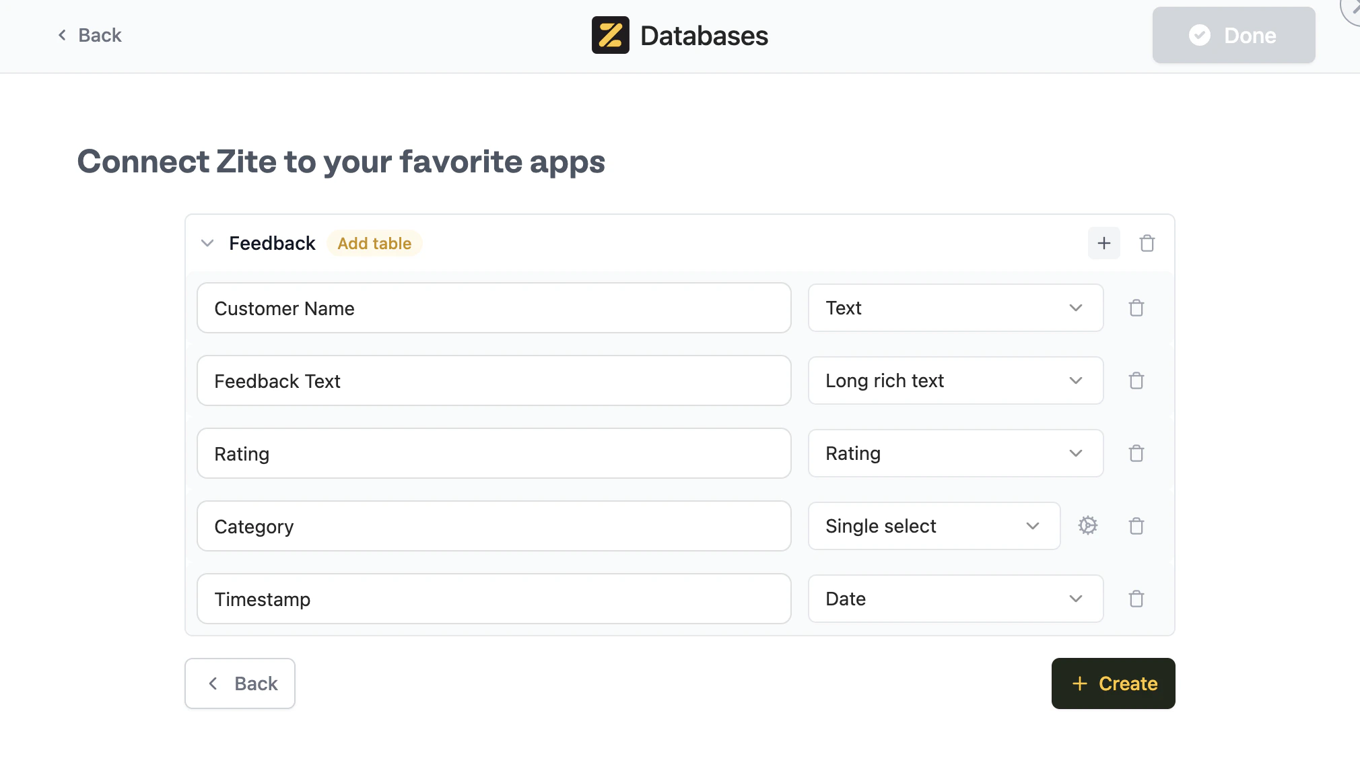Click the plus icon to add a field
Screen dimensions: 1360x769
[x=1103, y=243]
